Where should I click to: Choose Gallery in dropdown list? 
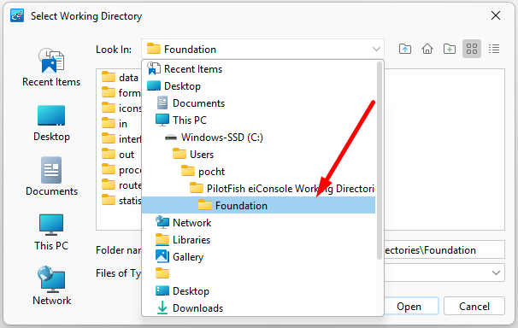tap(259, 257)
